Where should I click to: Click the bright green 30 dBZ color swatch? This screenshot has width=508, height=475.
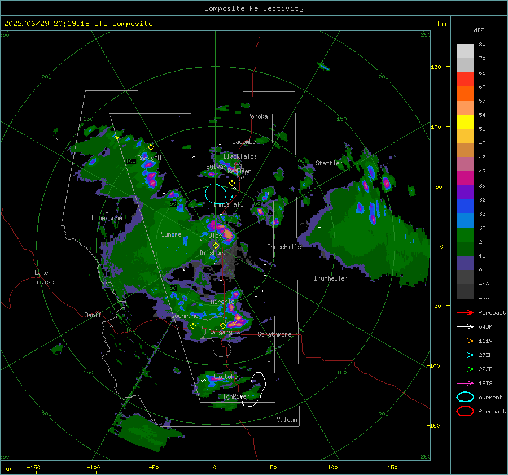click(465, 235)
